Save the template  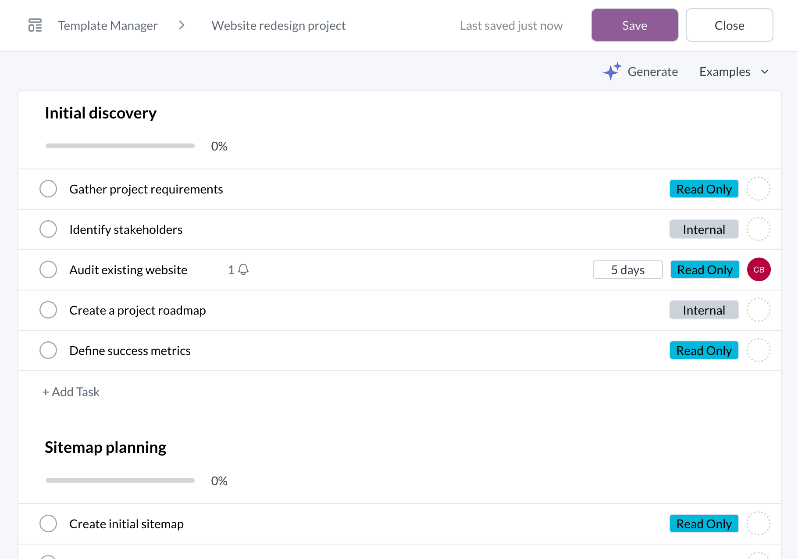pyautogui.click(x=634, y=25)
